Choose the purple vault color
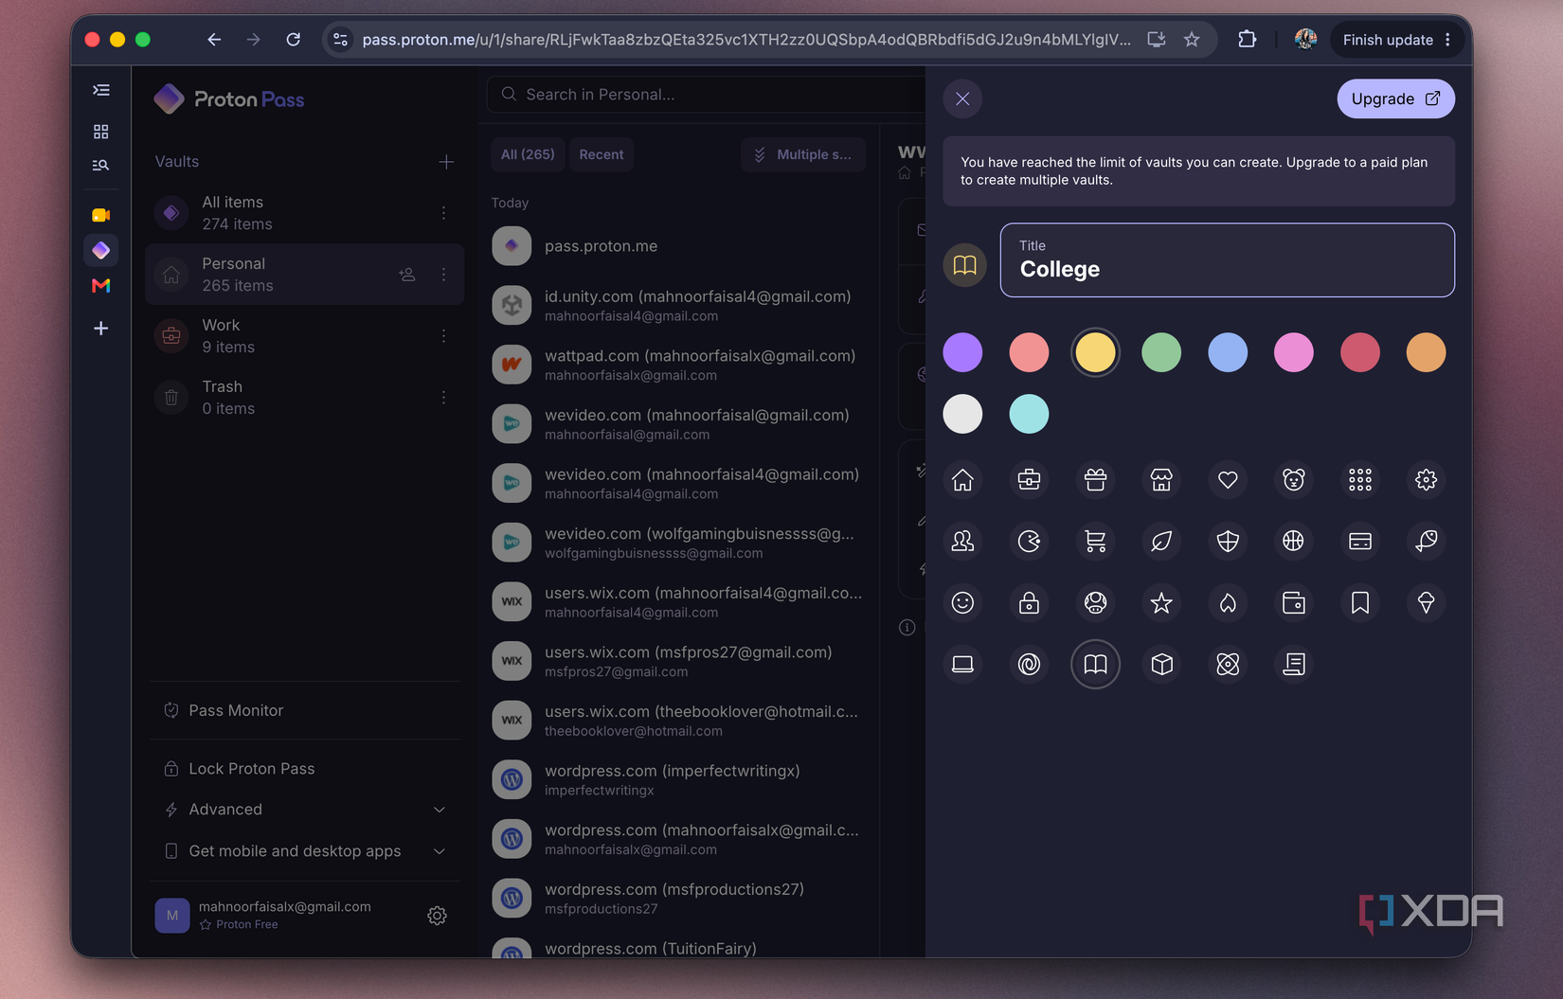This screenshot has width=1563, height=999. pos(962,352)
